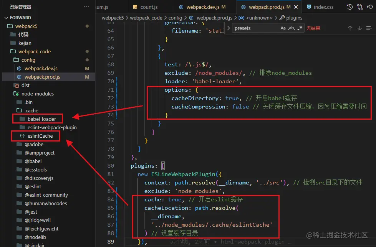Click the webpack.prod.js breadcrumb segment

pos(214,18)
